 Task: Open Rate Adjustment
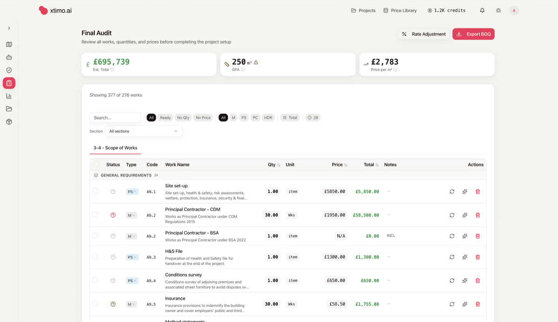click(x=424, y=34)
